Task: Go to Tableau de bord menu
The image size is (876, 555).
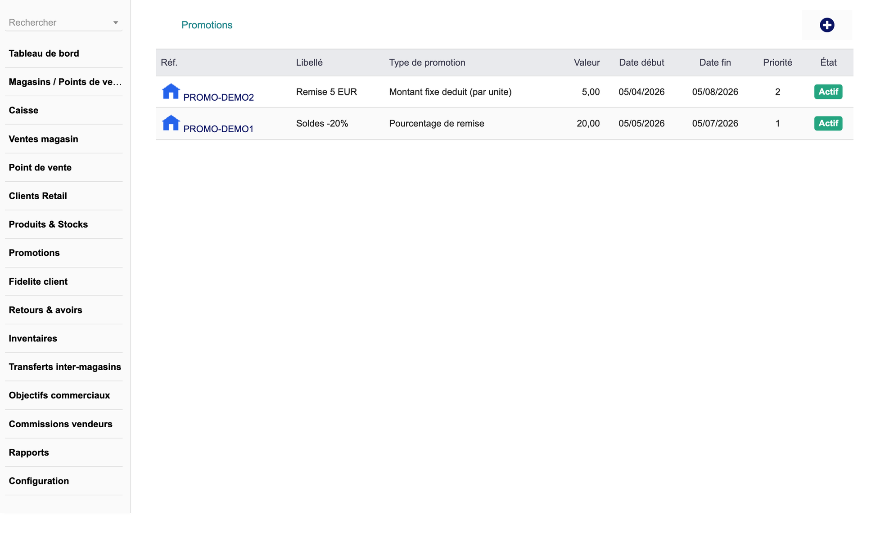Action: click(44, 54)
